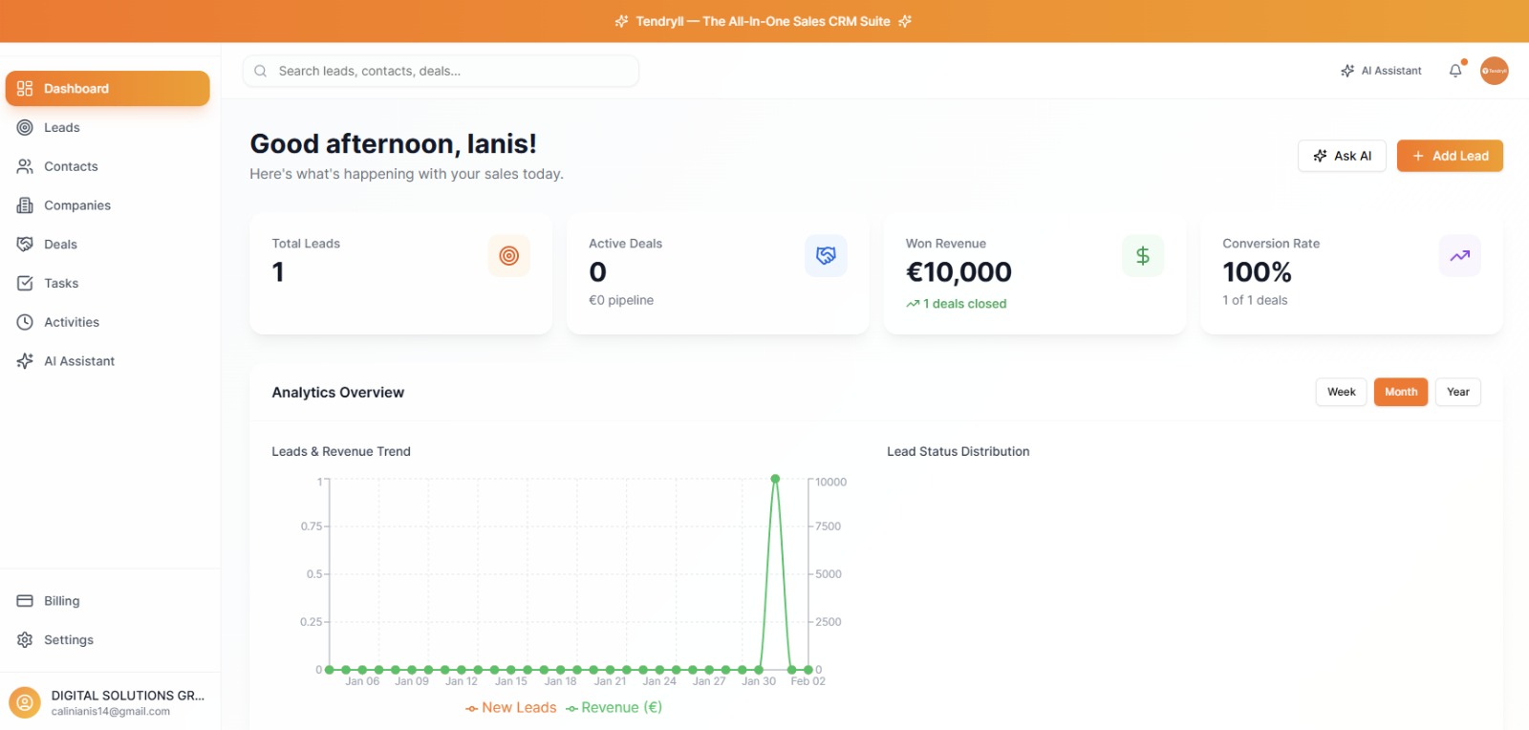Open the user profile avatar

pyautogui.click(x=1494, y=71)
